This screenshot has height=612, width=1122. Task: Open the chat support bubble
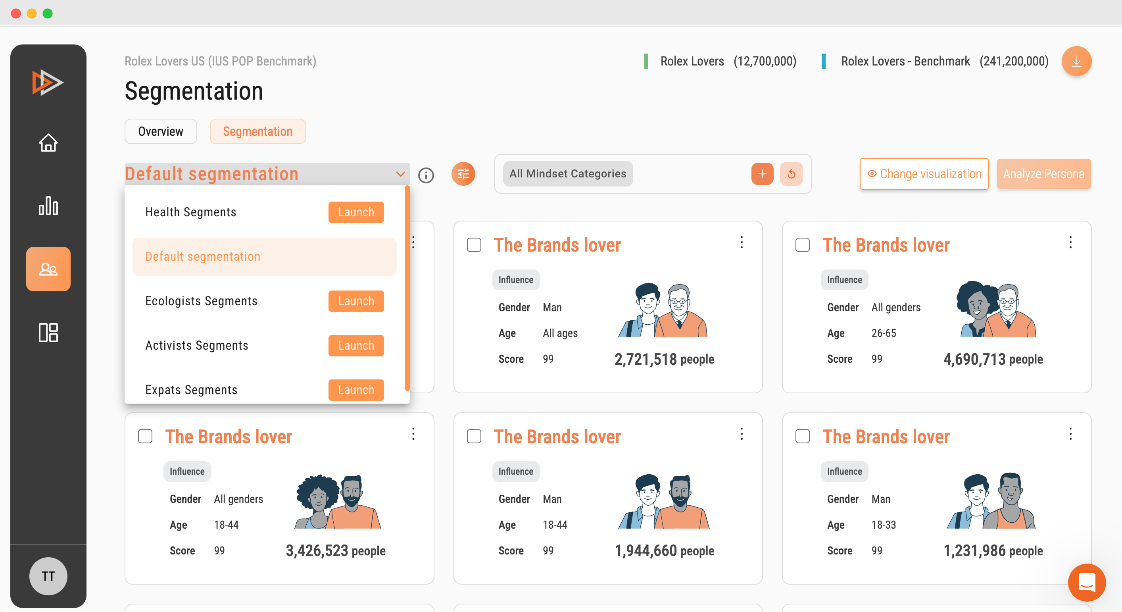click(1087, 582)
